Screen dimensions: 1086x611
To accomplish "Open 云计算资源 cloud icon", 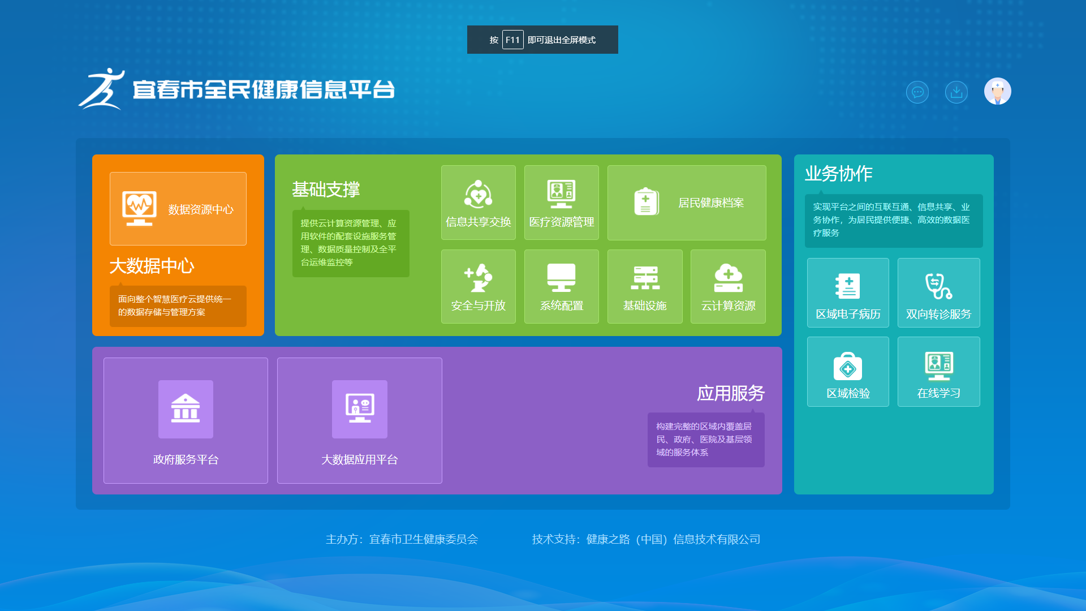I will [x=729, y=278].
